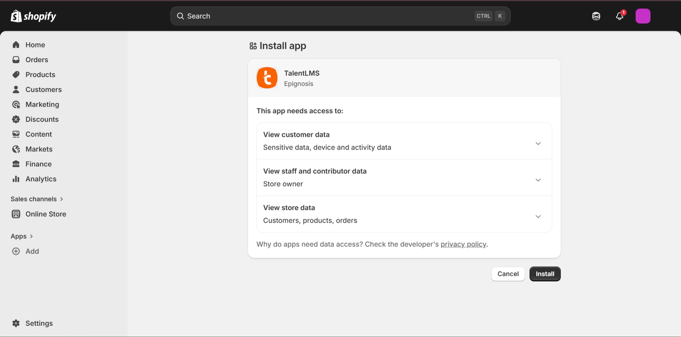Click the Analytics bar chart icon

[x=16, y=179]
